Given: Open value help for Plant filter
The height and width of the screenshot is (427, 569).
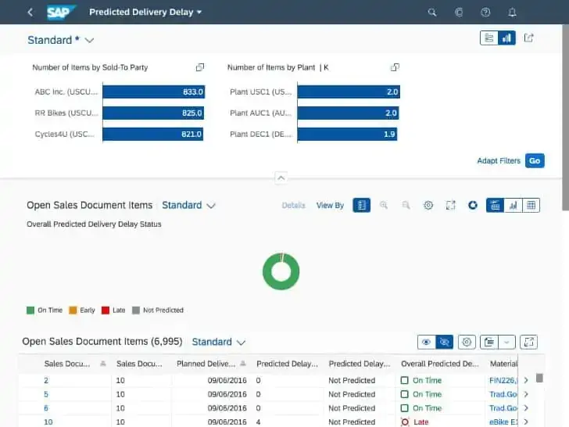Looking at the screenshot, I should 395,67.
